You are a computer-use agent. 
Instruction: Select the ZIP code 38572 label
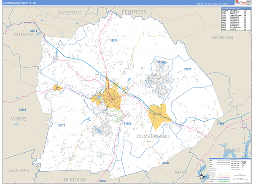point(62,125)
